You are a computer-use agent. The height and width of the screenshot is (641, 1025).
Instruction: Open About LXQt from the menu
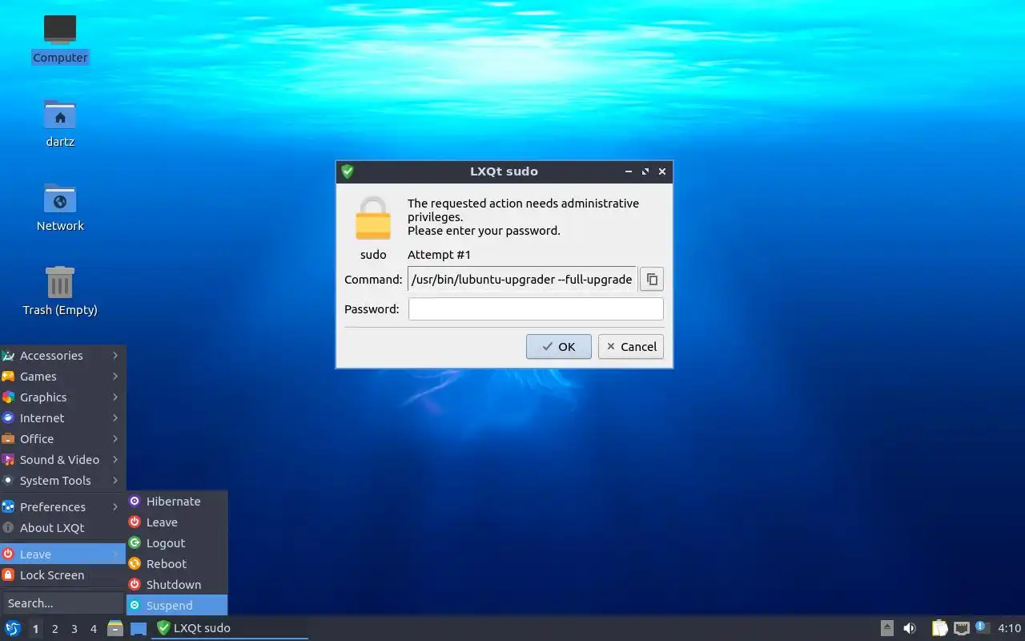point(62,528)
